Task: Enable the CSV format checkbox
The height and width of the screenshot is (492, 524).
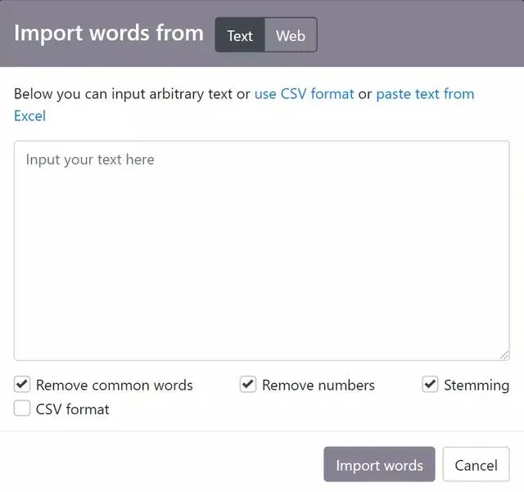Action: [x=22, y=408]
